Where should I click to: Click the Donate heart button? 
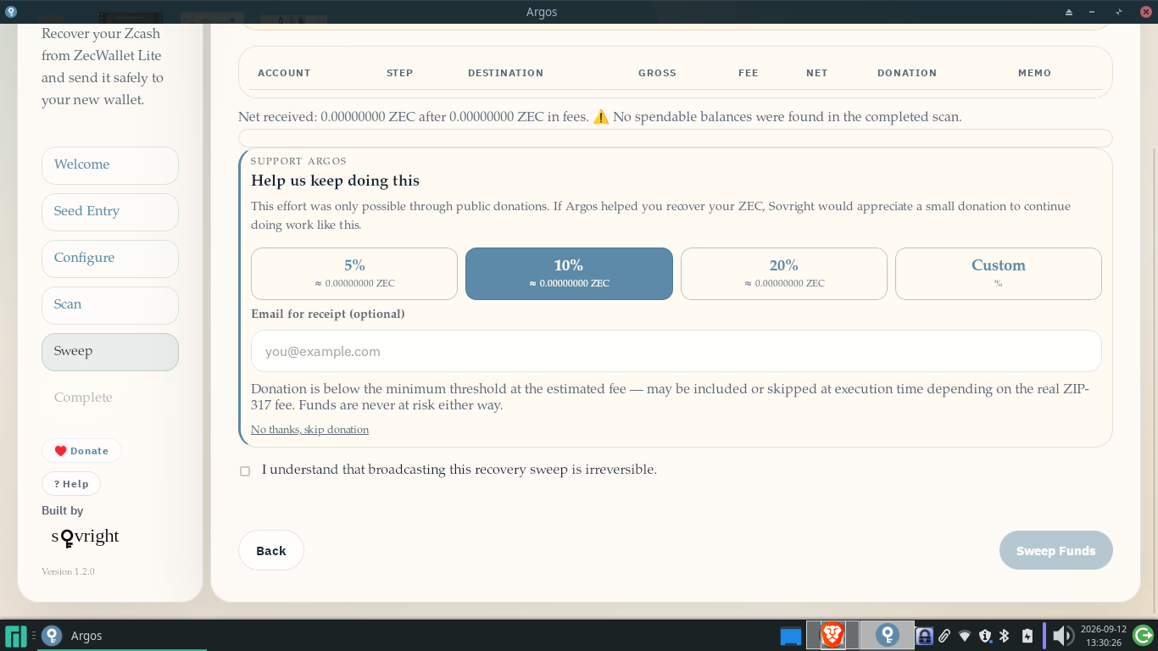[x=81, y=451]
